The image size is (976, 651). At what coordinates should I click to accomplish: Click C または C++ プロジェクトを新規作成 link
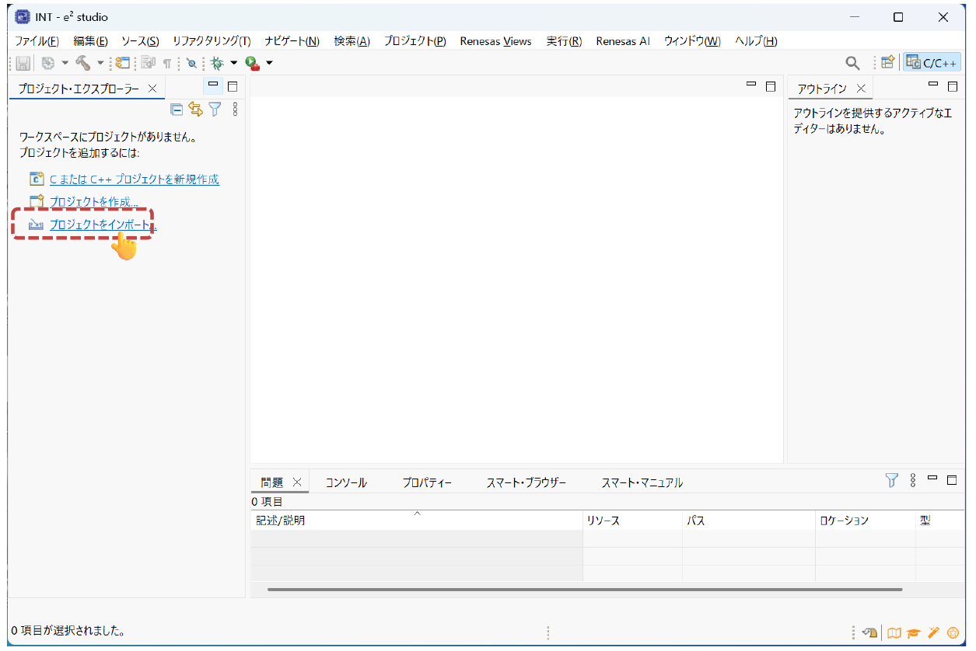pyautogui.click(x=134, y=179)
